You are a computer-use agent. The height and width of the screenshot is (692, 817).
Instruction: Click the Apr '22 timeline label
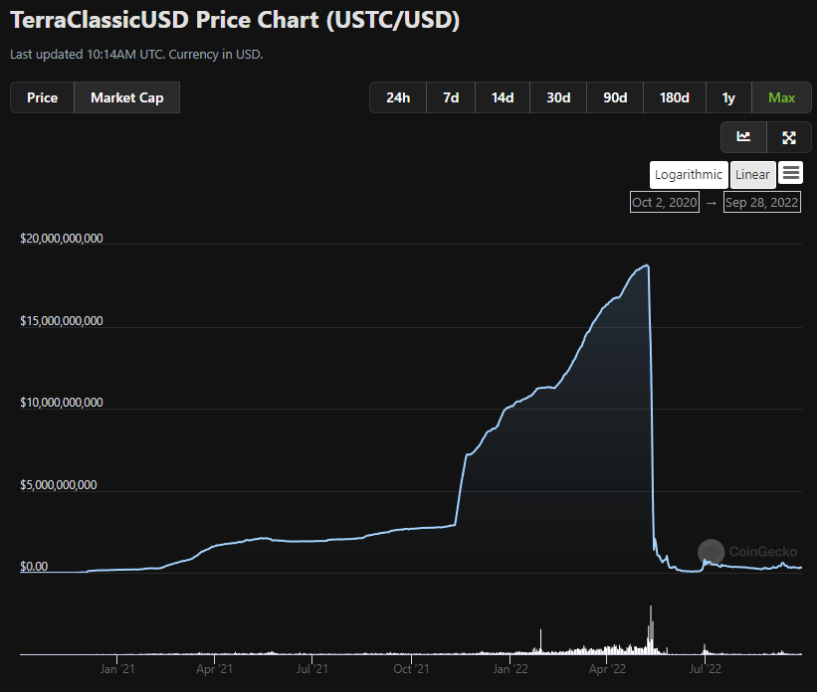coord(607,669)
